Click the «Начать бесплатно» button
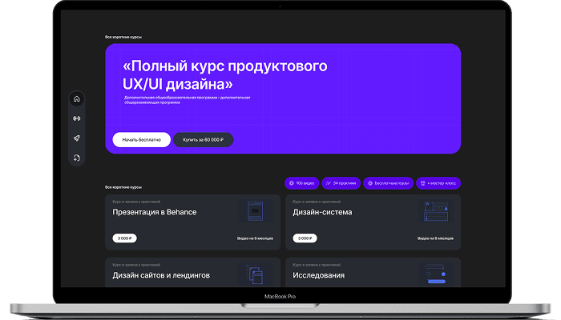 pyautogui.click(x=141, y=140)
